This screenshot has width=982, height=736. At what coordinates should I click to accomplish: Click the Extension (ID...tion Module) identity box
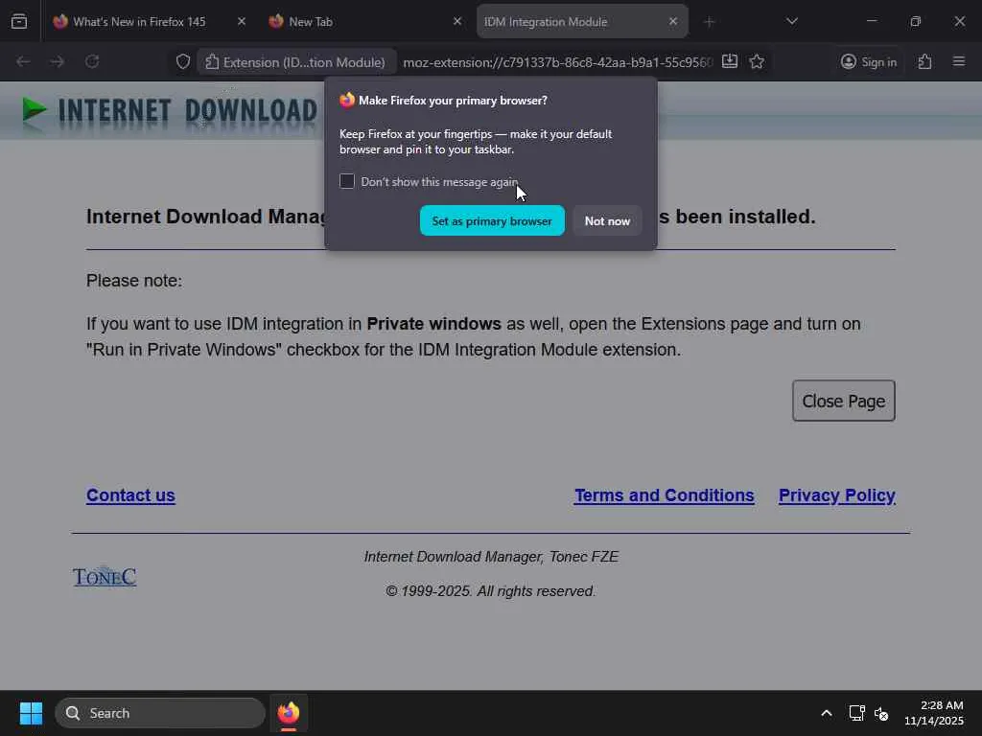(295, 62)
